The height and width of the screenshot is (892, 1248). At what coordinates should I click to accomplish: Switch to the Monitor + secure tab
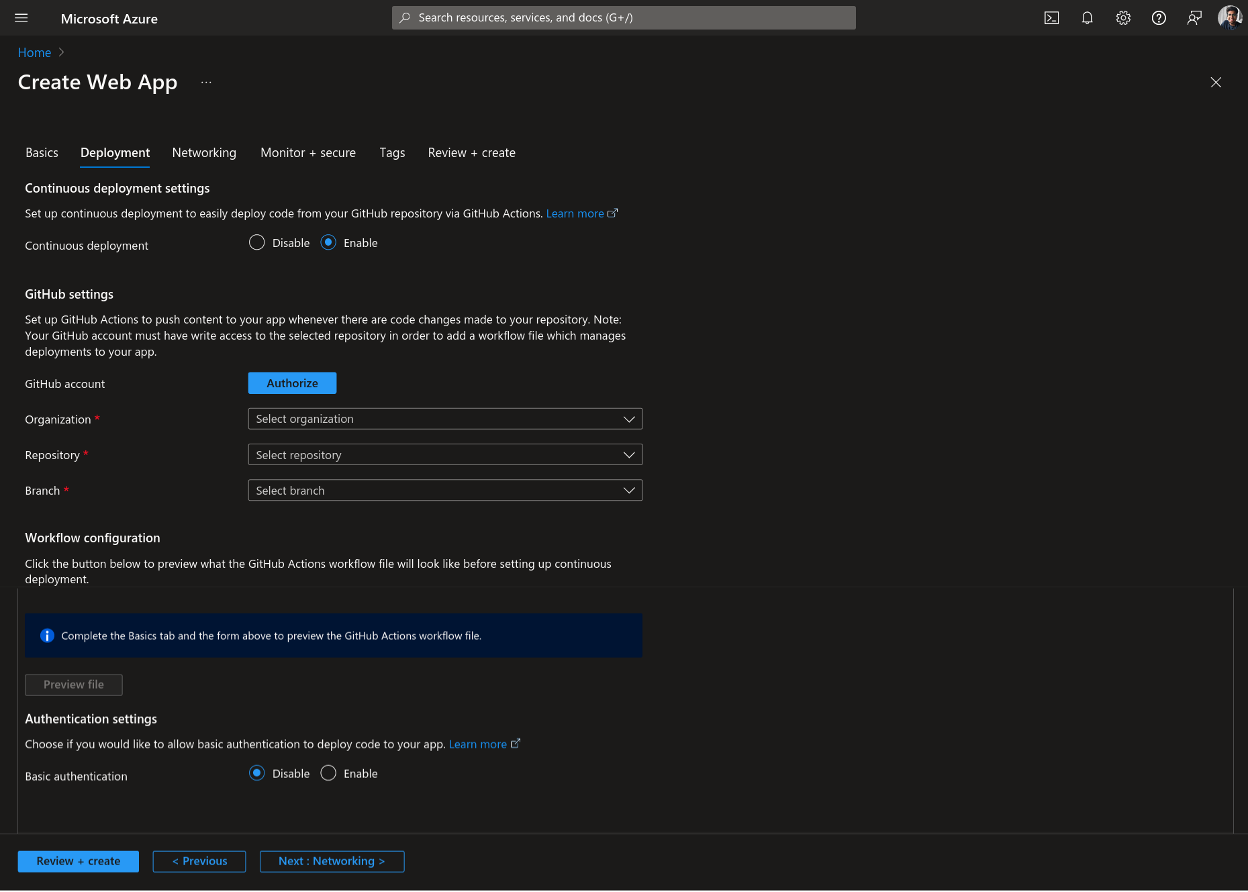[308, 153]
